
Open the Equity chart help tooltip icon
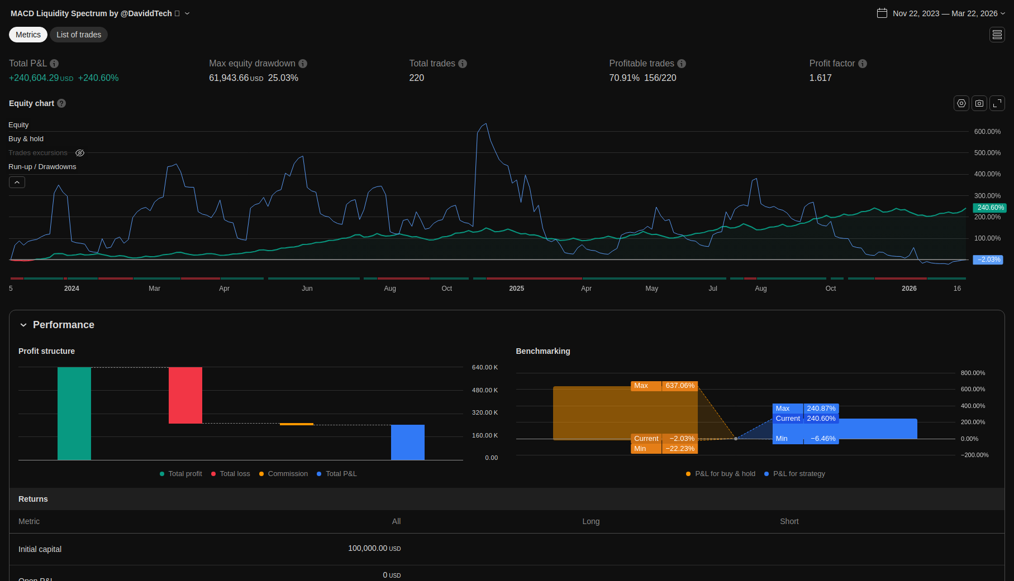coord(61,103)
